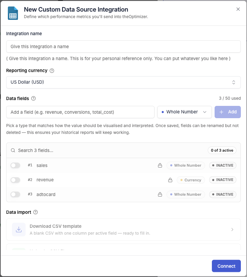Viewport: 247px width, 277px height.
Task: Click the #1 row number label
Action: [x=30, y=165]
